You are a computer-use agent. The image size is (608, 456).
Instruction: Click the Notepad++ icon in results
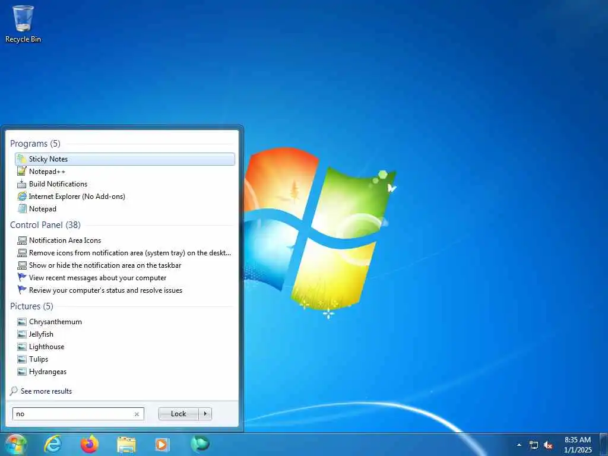[22, 172]
